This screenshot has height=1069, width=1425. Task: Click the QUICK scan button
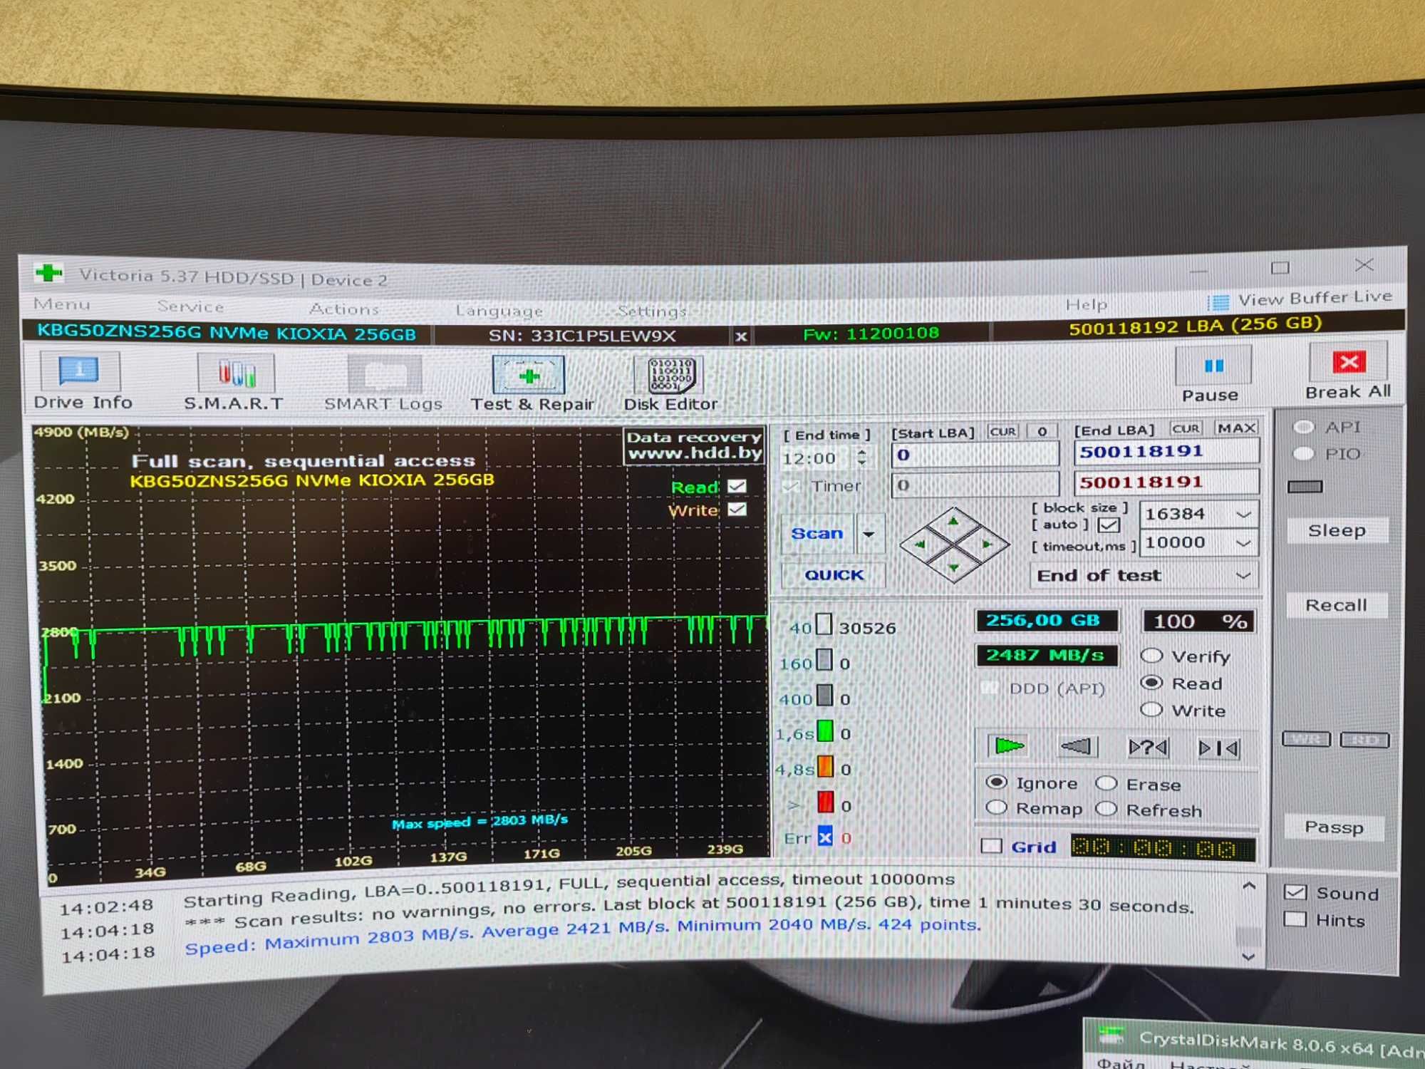click(x=834, y=574)
